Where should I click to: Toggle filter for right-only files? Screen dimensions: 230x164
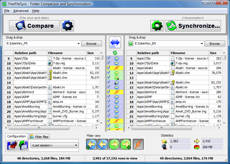[x=125, y=144]
